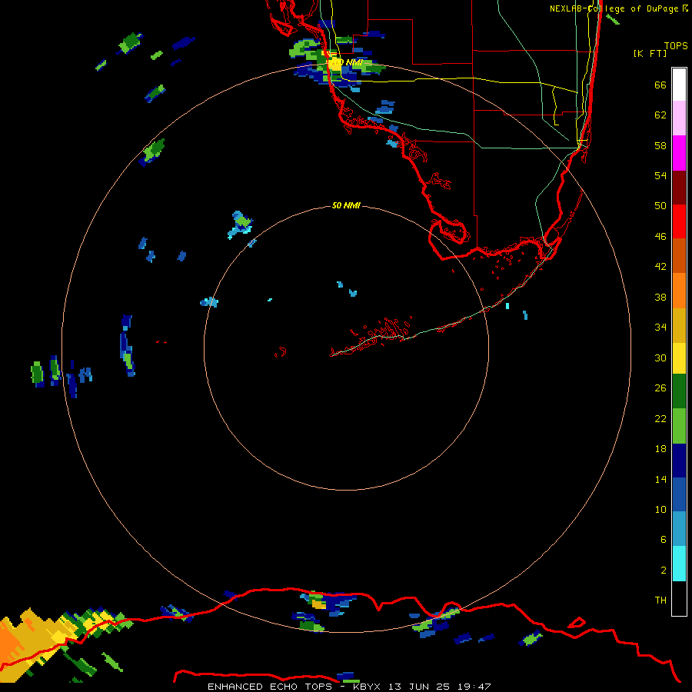Image resolution: width=692 pixels, height=692 pixels.
Task: Click the 10 legend value
Action: [x=660, y=509]
